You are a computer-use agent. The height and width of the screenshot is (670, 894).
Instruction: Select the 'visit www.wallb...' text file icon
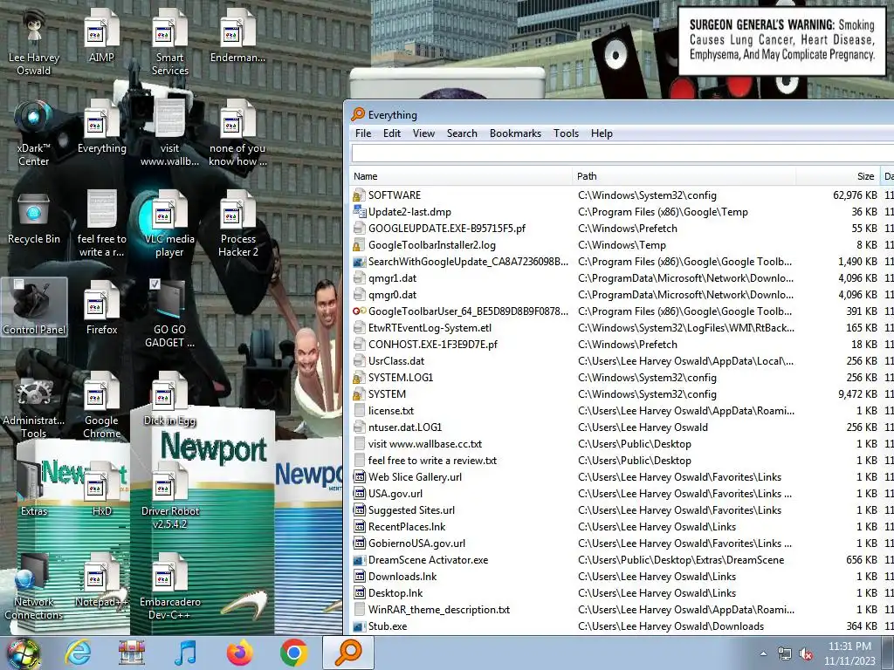(170, 133)
